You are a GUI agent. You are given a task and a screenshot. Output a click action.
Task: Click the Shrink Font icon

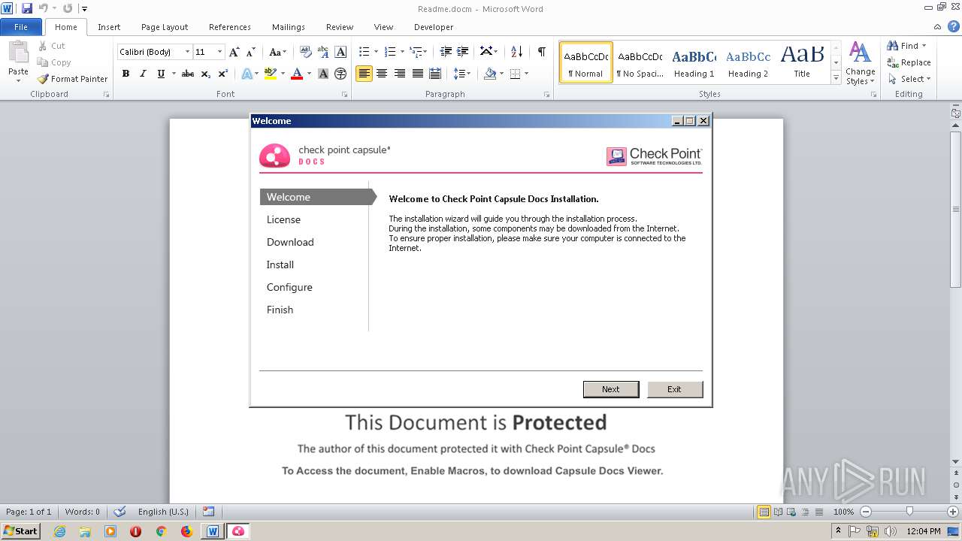[251, 52]
